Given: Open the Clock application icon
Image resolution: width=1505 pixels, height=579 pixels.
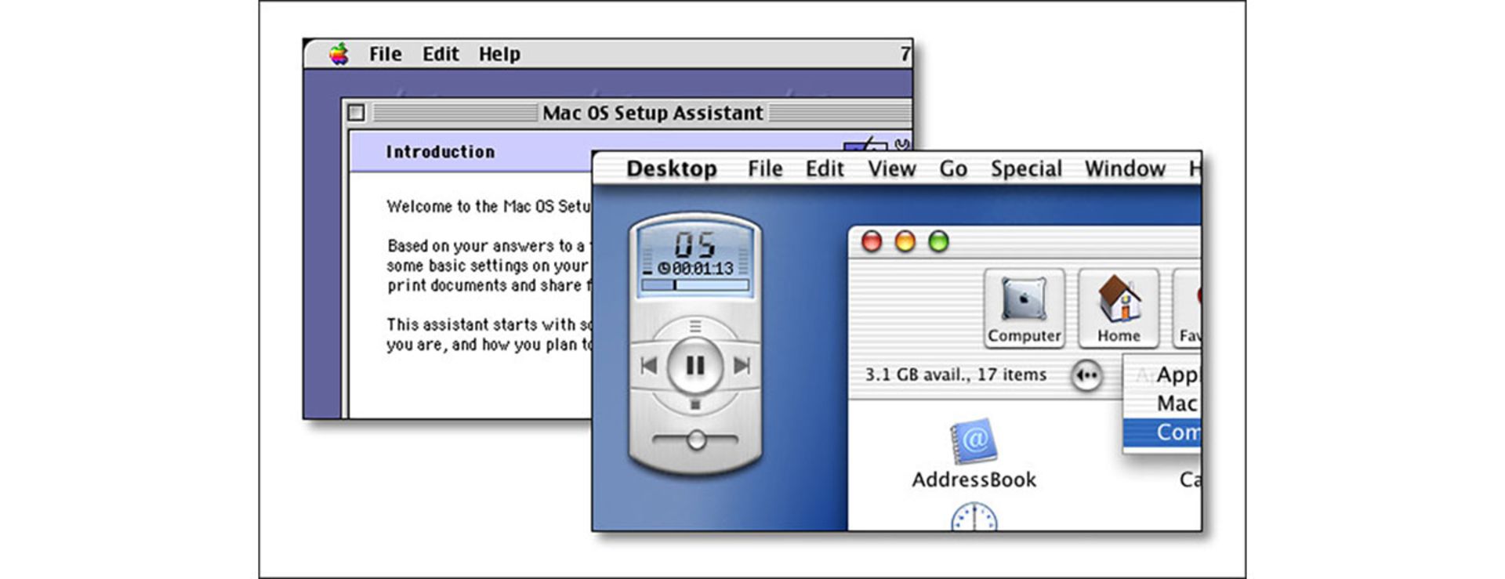Looking at the screenshot, I should (x=974, y=517).
